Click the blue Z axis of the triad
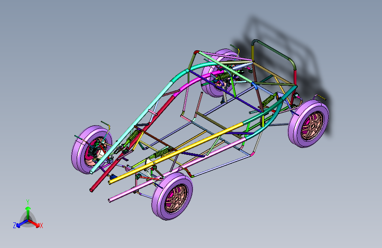Viewport: 382px width, 248px height. [x=22, y=223]
